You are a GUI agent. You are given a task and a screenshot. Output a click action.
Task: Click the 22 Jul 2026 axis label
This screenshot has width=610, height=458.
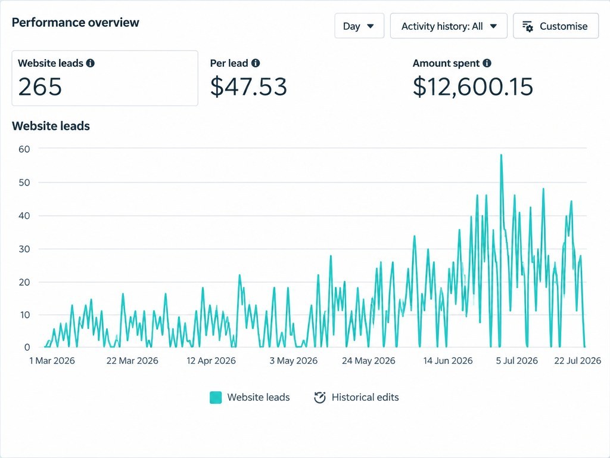click(x=578, y=361)
